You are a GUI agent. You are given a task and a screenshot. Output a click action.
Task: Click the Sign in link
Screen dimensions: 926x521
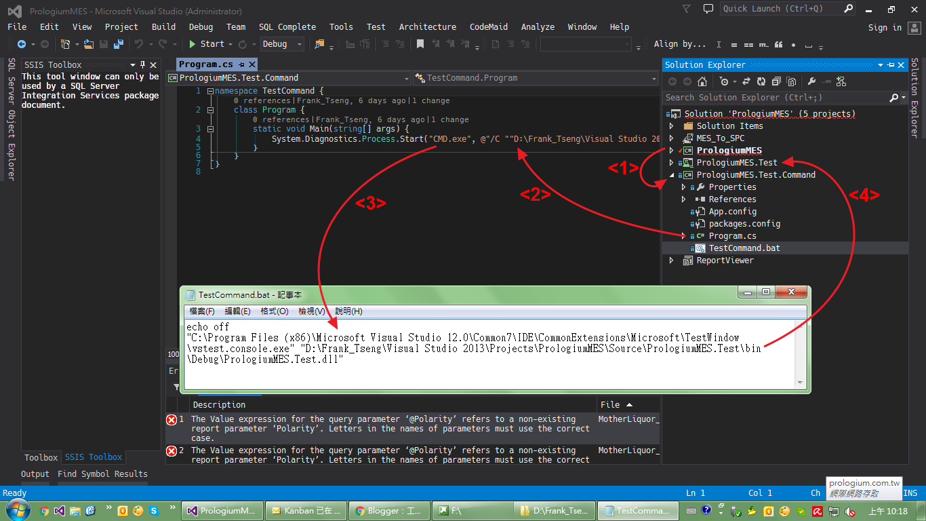(885, 27)
